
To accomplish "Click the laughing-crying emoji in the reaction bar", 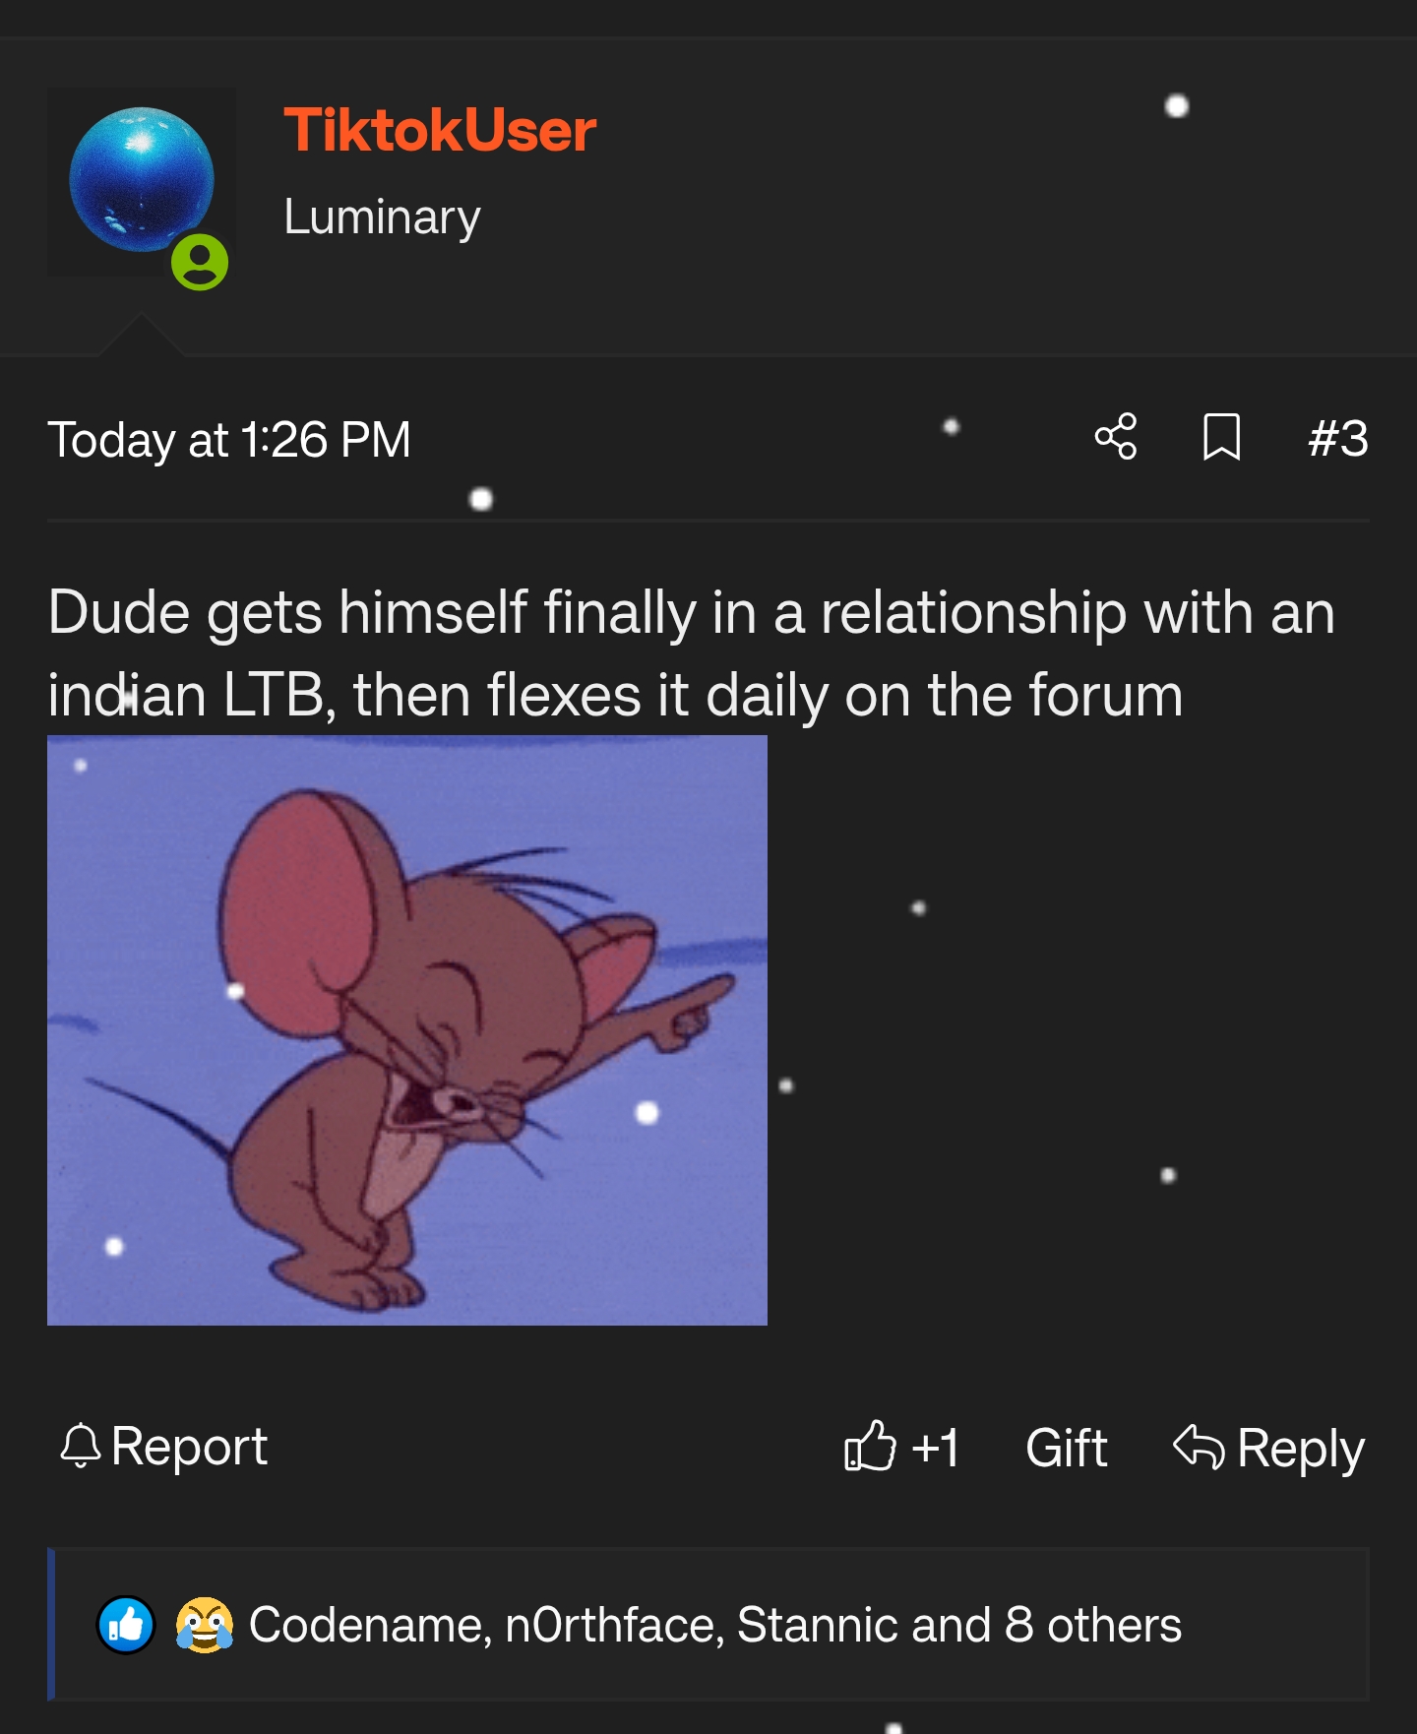I will point(205,1625).
